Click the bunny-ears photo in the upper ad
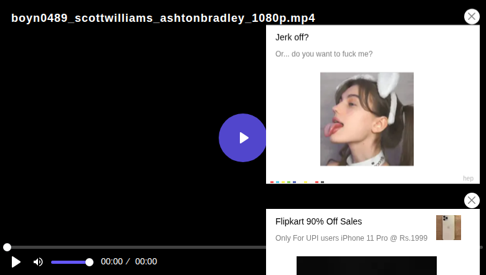The image size is (486, 275). 366,119
